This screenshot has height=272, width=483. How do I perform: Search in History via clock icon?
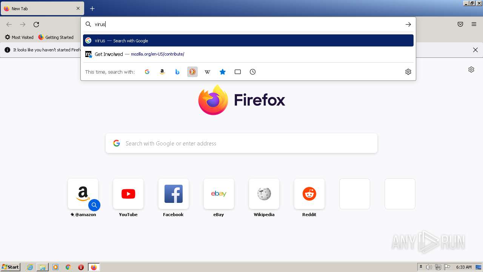click(x=253, y=72)
